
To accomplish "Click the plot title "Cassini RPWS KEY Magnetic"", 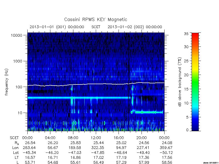I will (96, 19).
